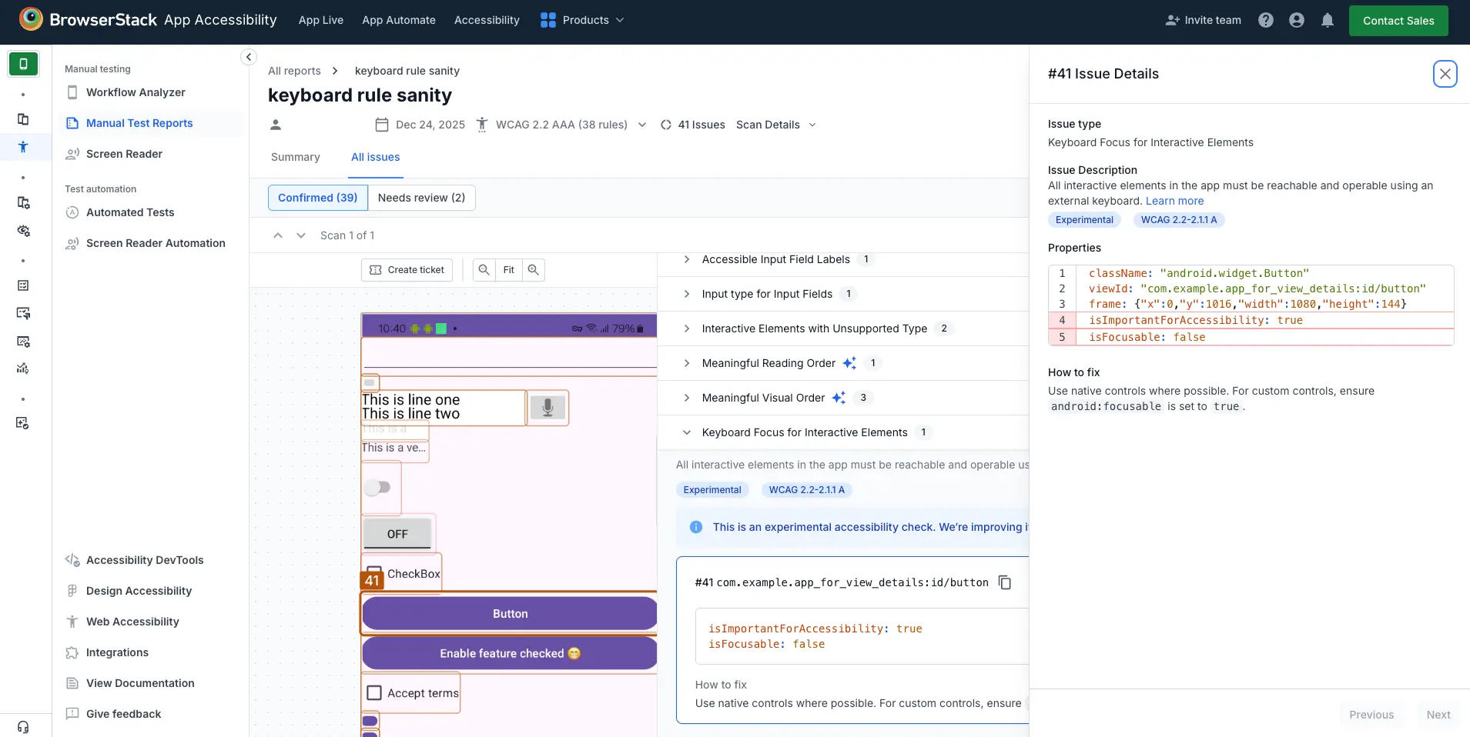This screenshot has height=737, width=1470.
Task: Open the notifications bell
Action: pyautogui.click(x=1327, y=21)
